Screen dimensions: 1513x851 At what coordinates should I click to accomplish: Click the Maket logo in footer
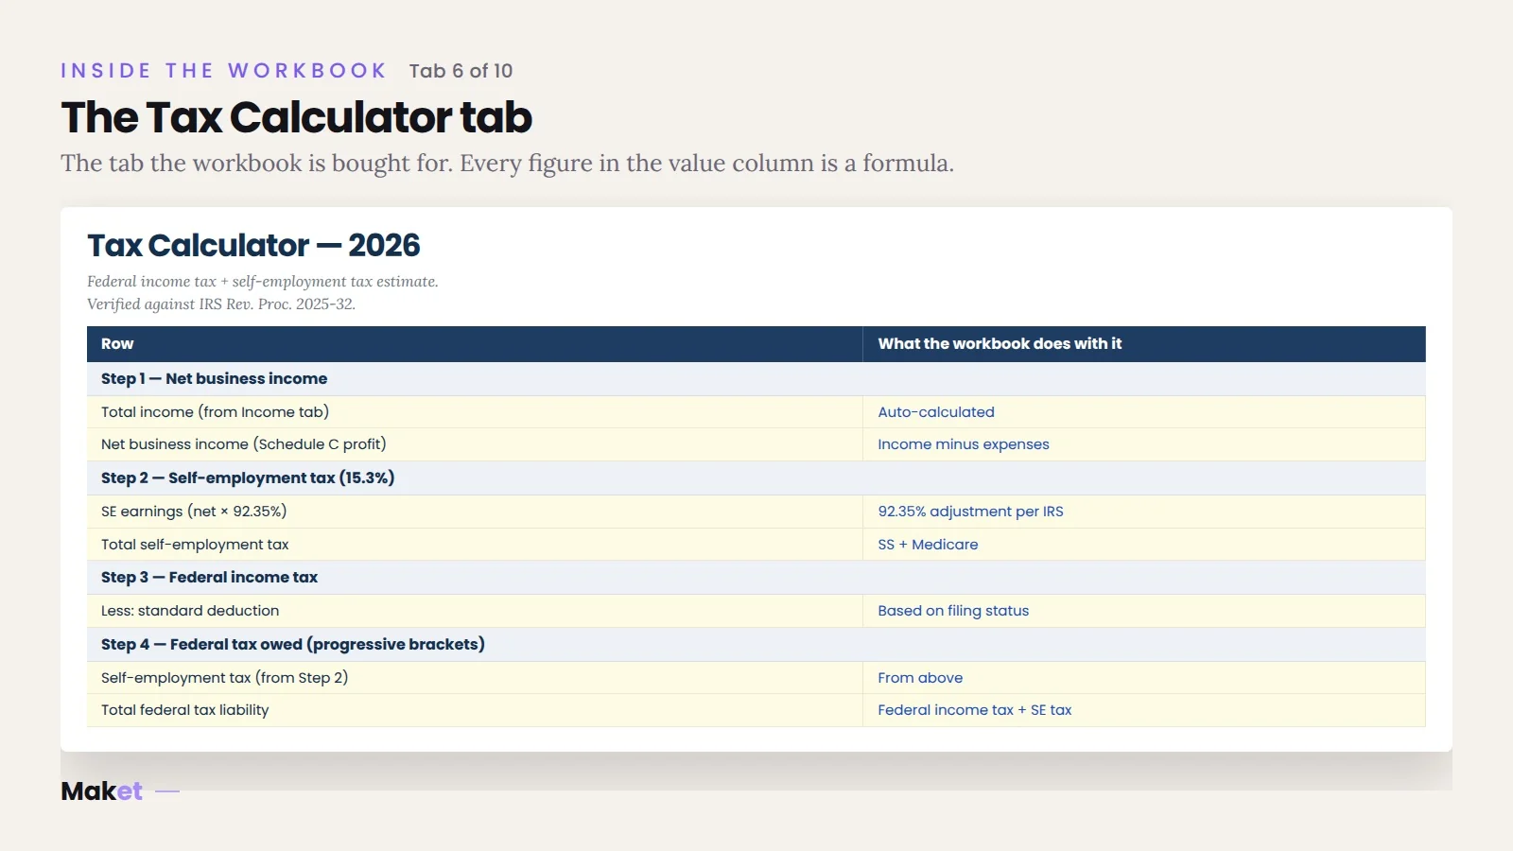click(x=102, y=791)
